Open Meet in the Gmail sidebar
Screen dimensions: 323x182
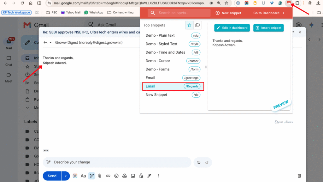[9, 78]
